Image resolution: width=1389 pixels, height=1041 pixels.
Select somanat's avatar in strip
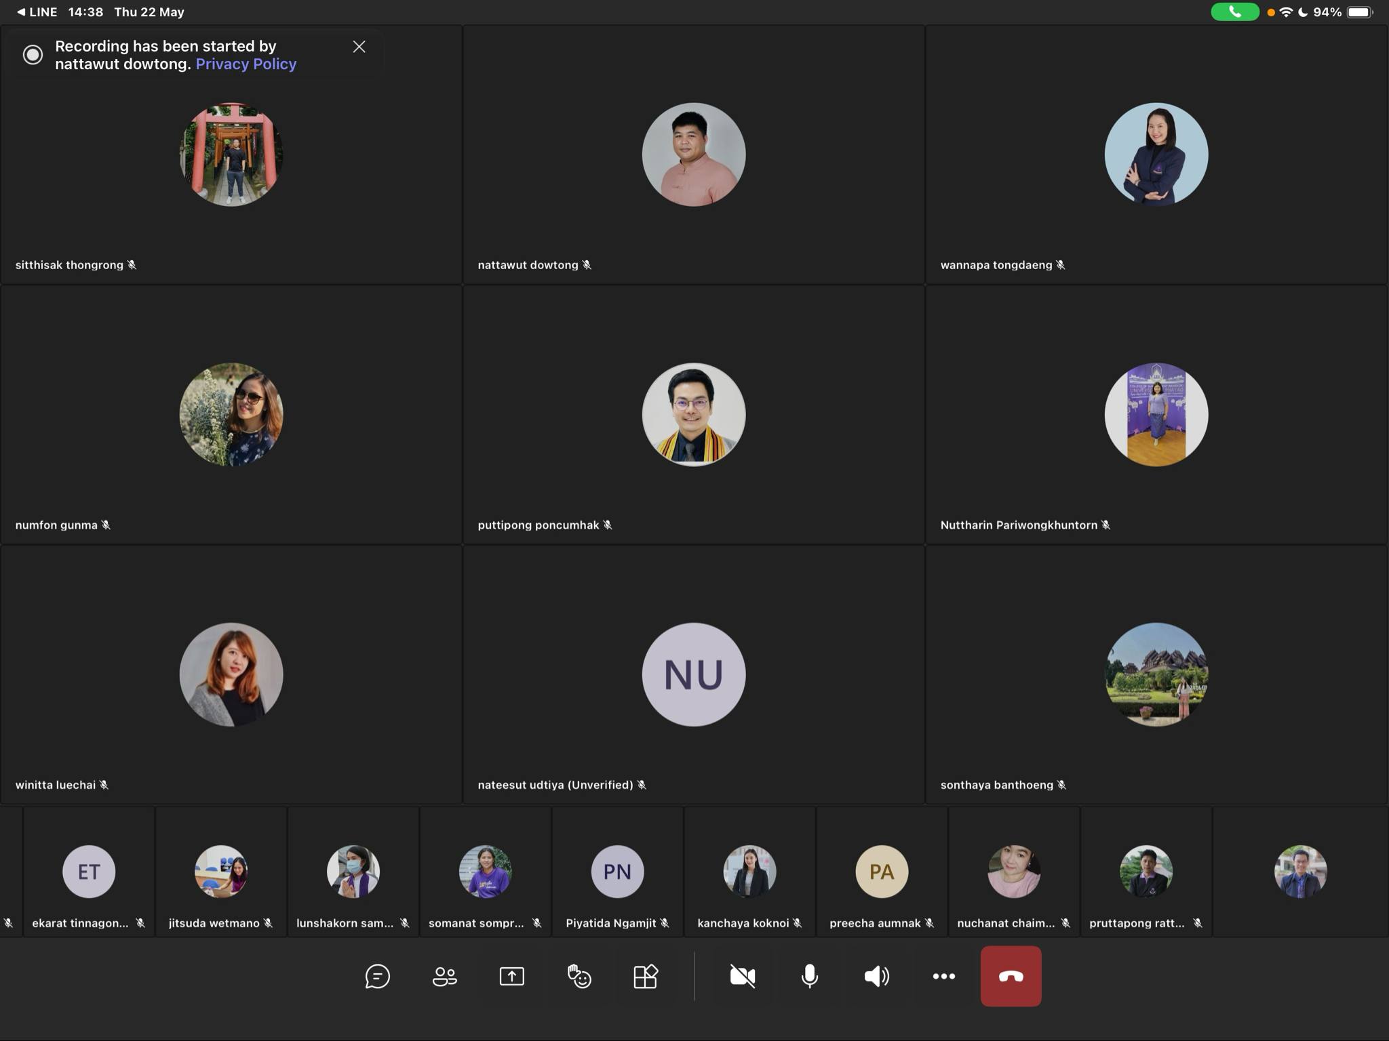pyautogui.click(x=485, y=871)
